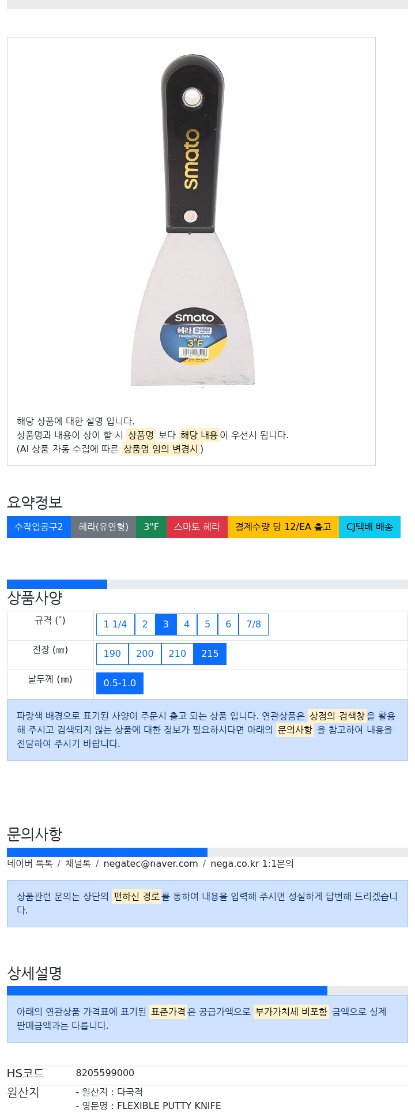
Task: Select the highlighted size 3 option
Action: pos(166,625)
